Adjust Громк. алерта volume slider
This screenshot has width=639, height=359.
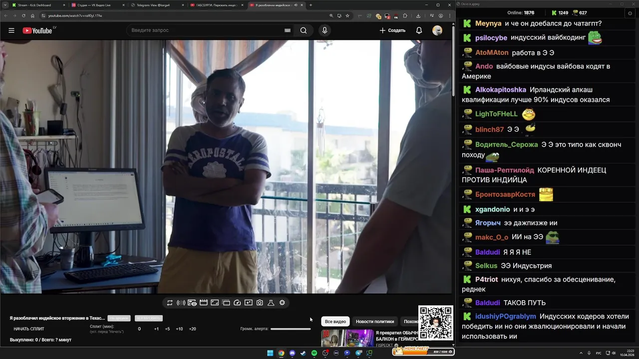291,329
